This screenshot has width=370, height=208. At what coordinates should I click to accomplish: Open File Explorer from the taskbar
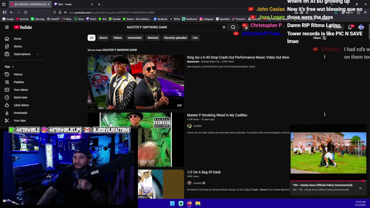point(198,203)
